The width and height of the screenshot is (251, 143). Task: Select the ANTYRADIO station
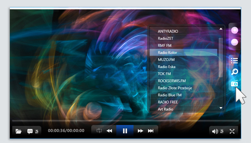coord(183,31)
